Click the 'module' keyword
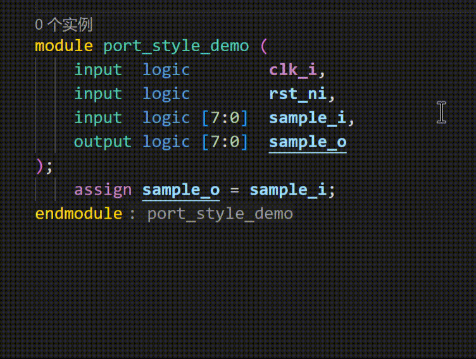 64,46
